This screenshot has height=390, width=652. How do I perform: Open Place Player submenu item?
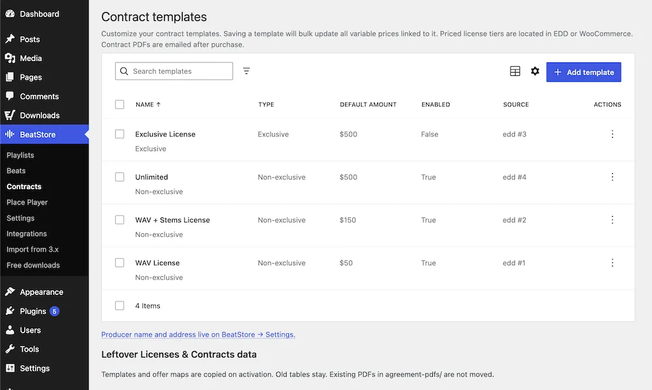tap(27, 202)
